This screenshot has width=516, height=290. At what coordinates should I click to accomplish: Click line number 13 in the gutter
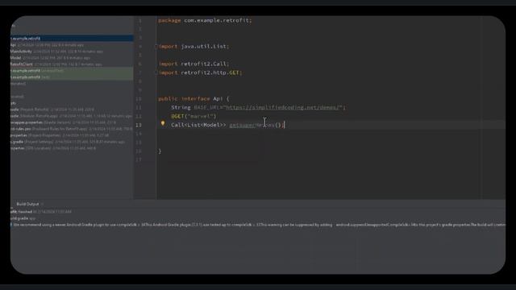139,125
